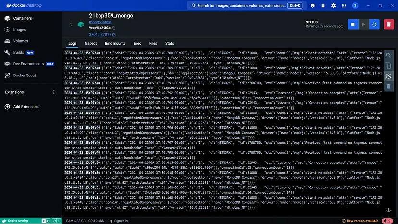Image resolution: width=398 pixels, height=224 pixels.
Task: Click the RAM 5.33 GB status text
Action: tap(75, 221)
